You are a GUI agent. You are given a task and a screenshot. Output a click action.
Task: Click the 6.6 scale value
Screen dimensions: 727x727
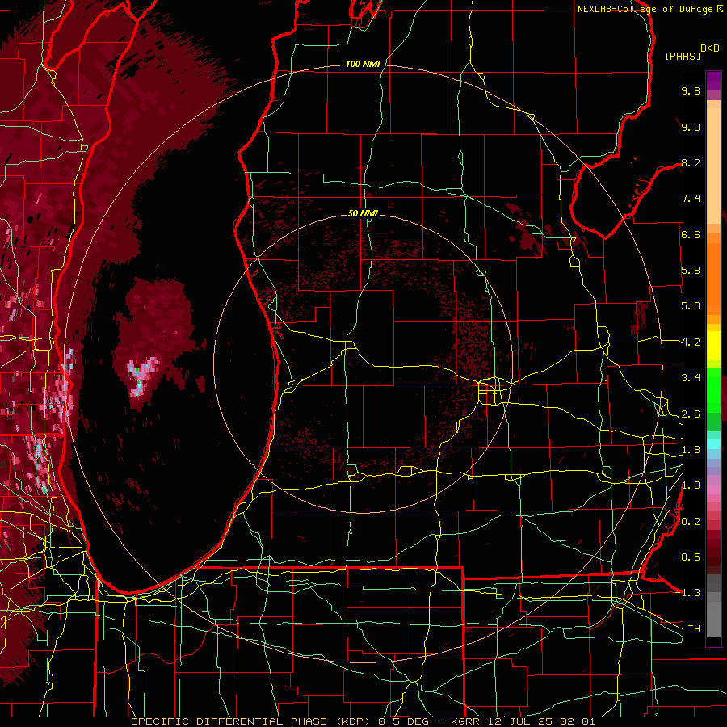click(691, 234)
